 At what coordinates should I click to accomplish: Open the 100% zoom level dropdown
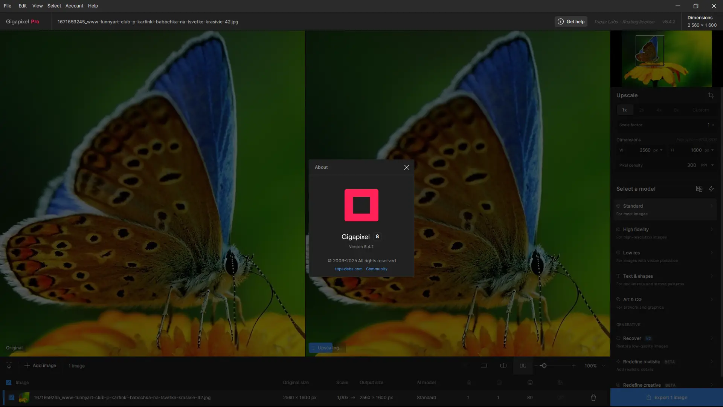pyautogui.click(x=604, y=366)
